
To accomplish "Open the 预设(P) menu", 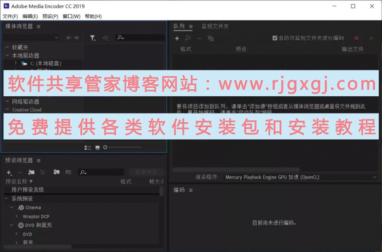I will [x=50, y=16].
